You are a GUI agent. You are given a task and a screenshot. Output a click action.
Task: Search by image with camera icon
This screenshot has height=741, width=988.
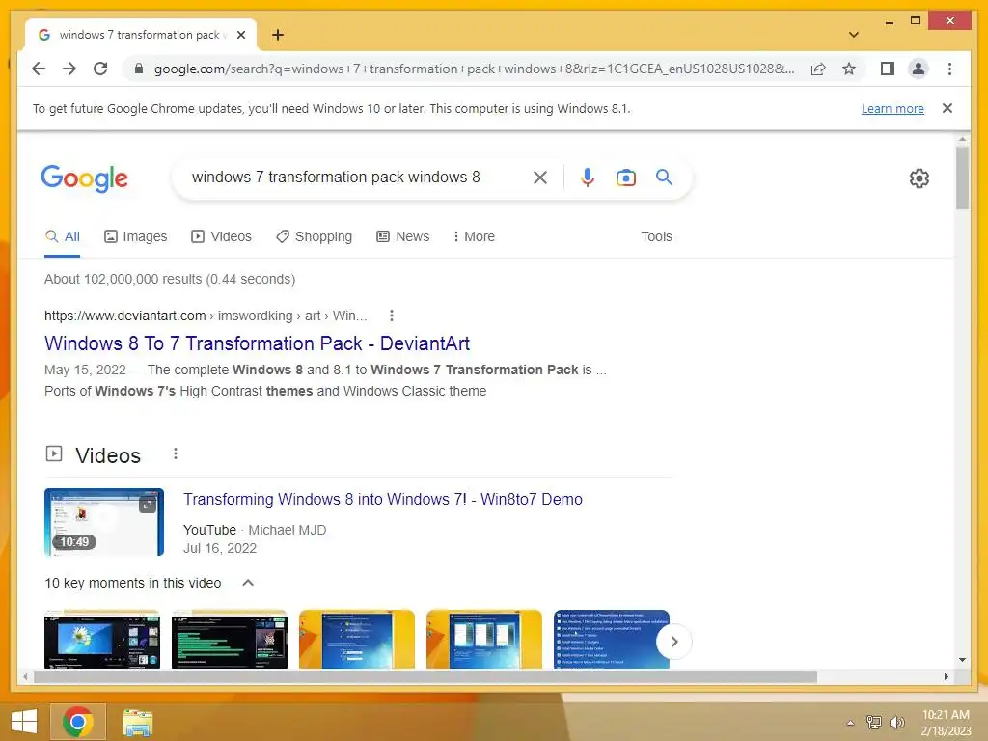point(625,178)
